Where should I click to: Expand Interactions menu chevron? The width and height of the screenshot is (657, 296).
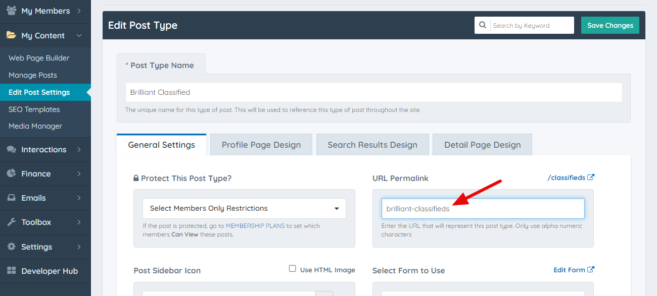(x=79, y=149)
